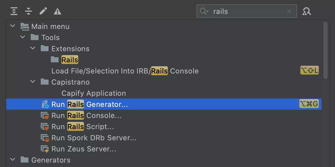Click the warning Show Conflicts icon

tap(58, 11)
